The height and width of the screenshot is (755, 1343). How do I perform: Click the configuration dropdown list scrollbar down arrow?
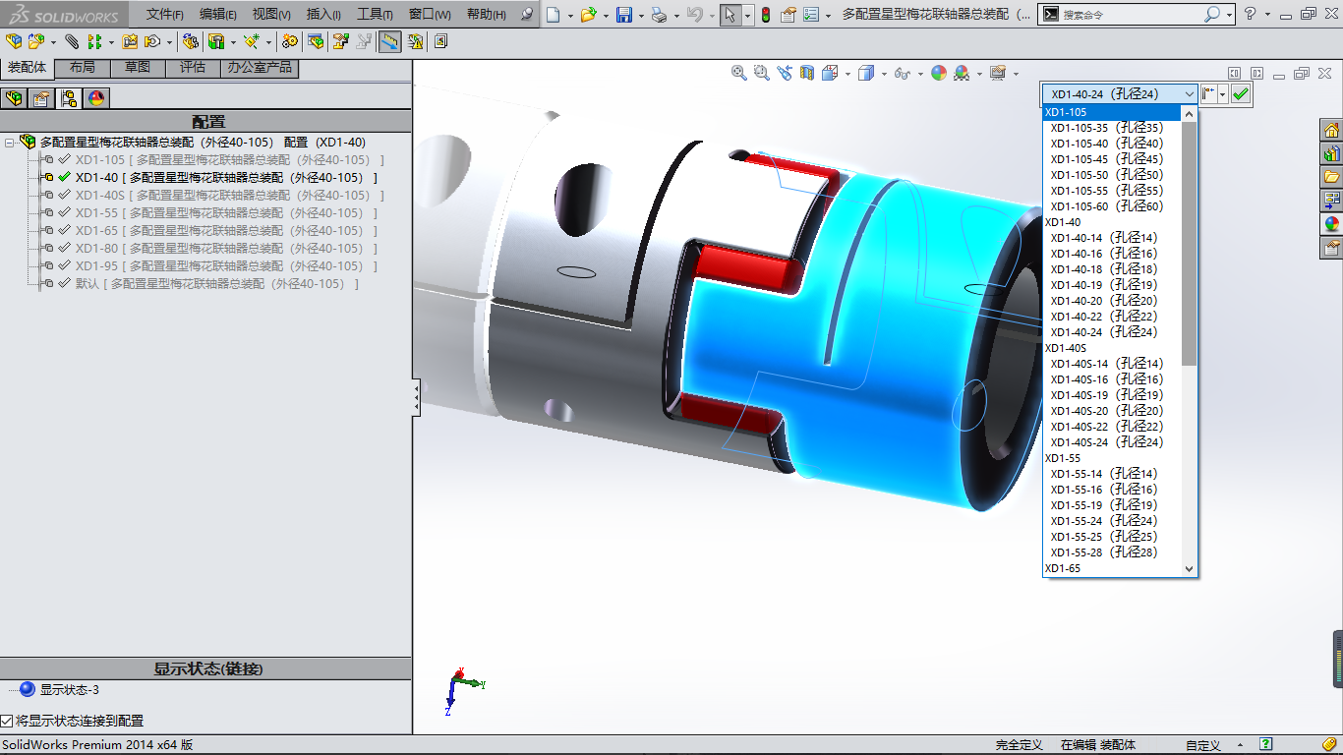[x=1190, y=568]
